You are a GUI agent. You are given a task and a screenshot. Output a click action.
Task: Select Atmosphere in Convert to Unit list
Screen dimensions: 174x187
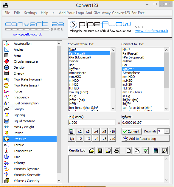click(x=143, y=73)
